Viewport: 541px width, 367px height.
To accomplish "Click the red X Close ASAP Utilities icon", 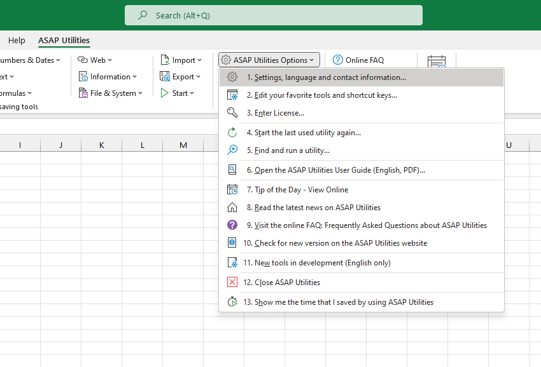I will 232,282.
